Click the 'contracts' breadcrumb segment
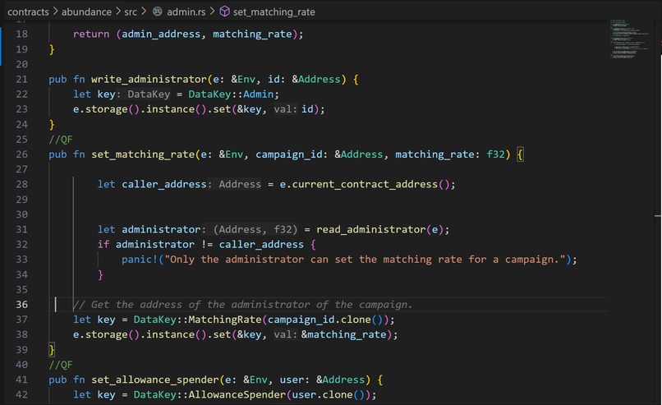Image resolution: width=662 pixels, height=405 pixels. [28, 12]
